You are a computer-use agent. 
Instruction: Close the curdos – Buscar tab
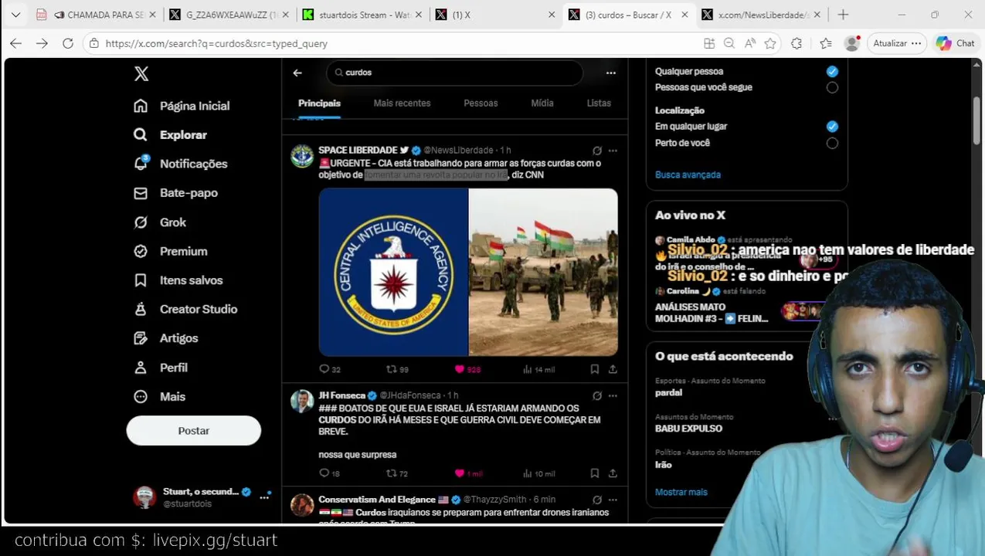pyautogui.click(x=684, y=15)
